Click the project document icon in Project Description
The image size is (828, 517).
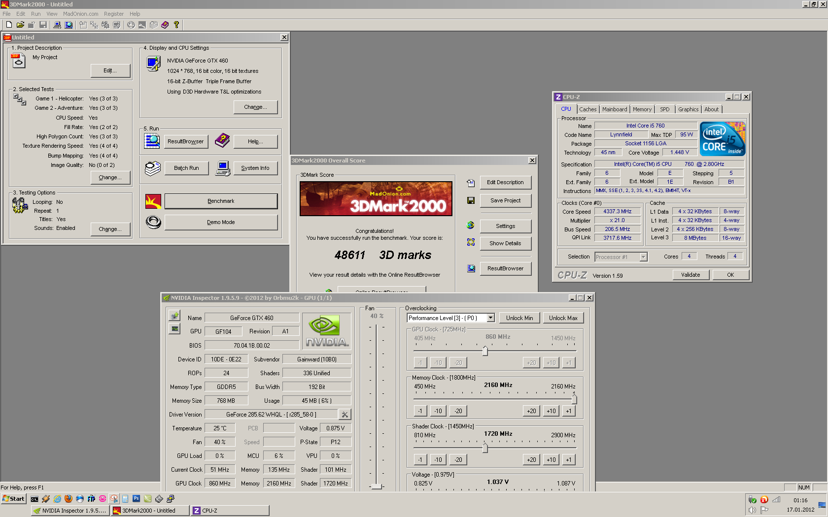pyautogui.click(x=18, y=61)
